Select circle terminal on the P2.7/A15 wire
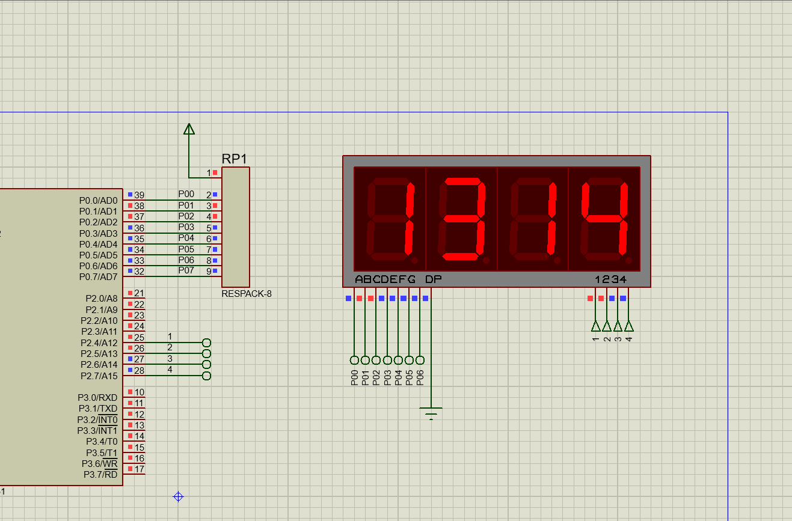The image size is (792, 521). point(207,376)
